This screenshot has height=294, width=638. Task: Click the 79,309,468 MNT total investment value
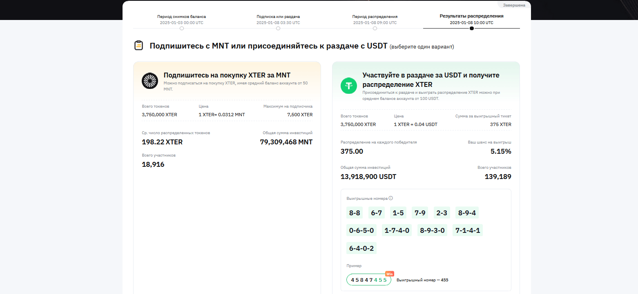pos(286,142)
